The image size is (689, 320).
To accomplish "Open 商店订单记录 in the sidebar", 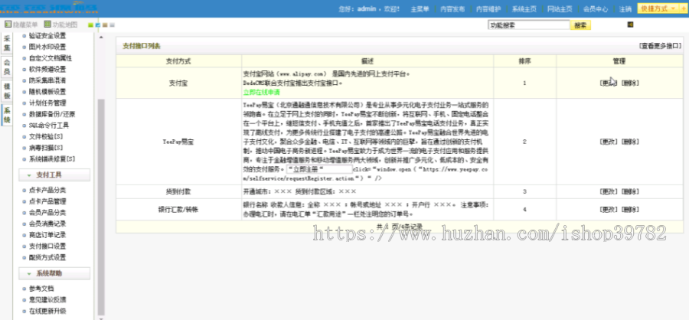I will coord(47,235).
